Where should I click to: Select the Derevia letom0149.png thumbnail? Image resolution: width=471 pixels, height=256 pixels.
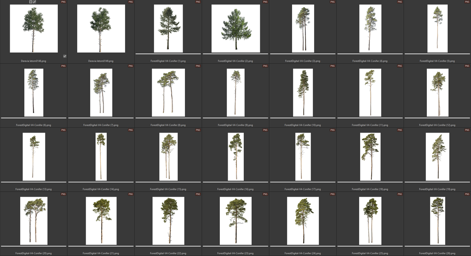(100, 29)
